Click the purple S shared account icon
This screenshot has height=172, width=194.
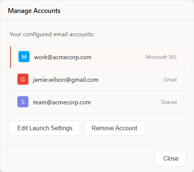coord(23,102)
